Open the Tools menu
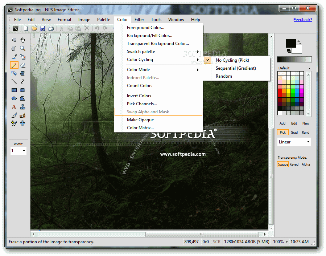The width and height of the screenshot is (326, 256). coord(156,20)
